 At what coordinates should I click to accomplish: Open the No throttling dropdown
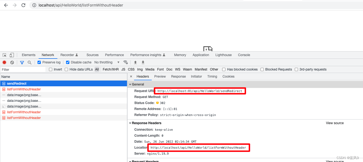coord(107,62)
